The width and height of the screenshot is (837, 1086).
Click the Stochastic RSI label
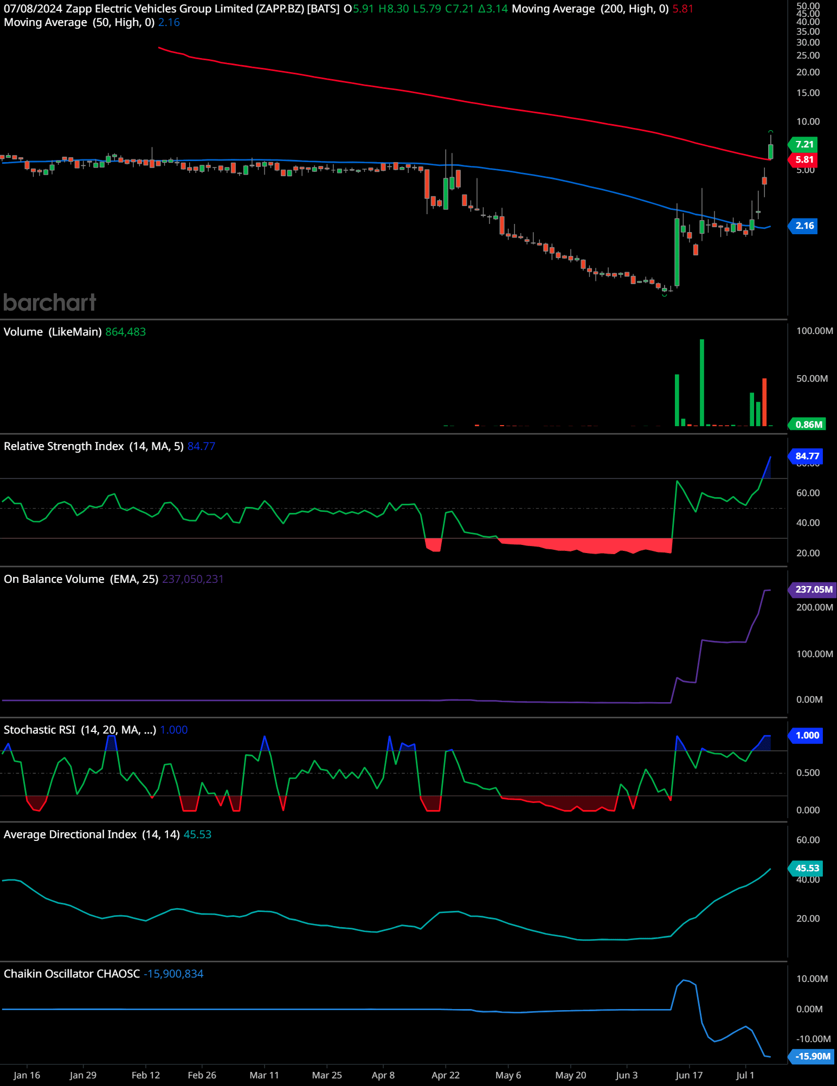(x=80, y=730)
